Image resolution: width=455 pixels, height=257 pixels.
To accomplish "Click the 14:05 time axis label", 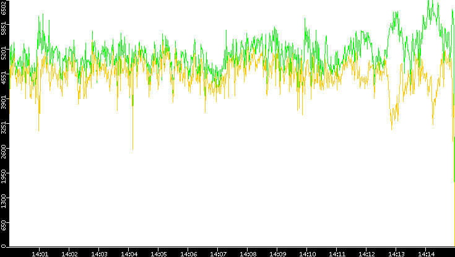I will click(158, 254).
